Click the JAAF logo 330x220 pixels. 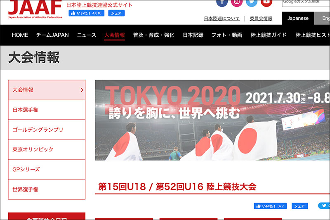pos(35,8)
